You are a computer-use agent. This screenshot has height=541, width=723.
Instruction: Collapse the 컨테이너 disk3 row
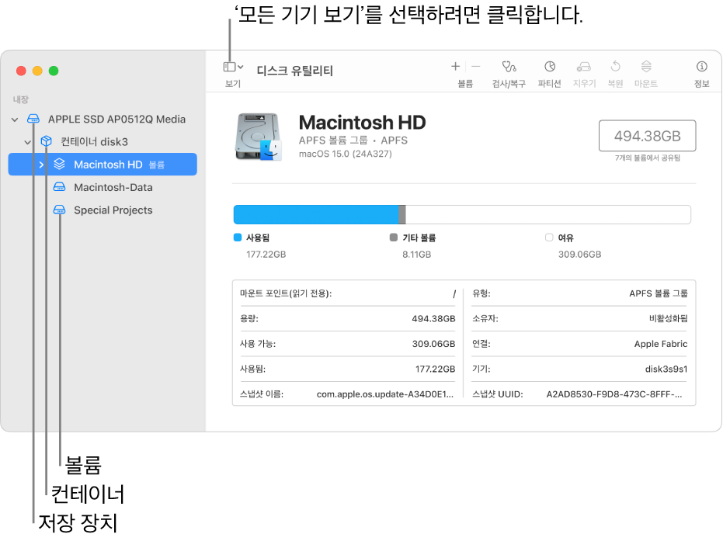click(x=28, y=142)
